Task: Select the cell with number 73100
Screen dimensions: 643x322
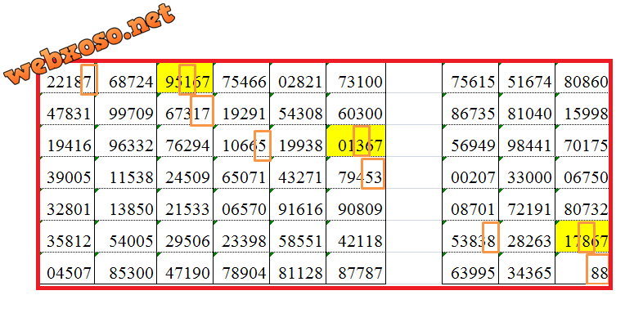Action: point(356,78)
